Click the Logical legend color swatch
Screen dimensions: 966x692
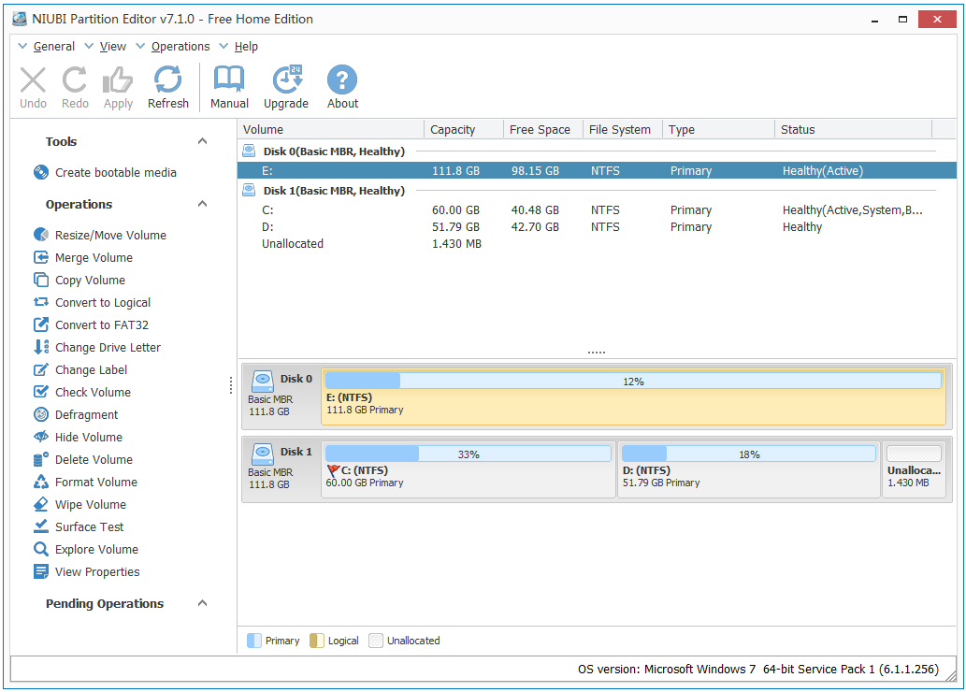(x=317, y=641)
